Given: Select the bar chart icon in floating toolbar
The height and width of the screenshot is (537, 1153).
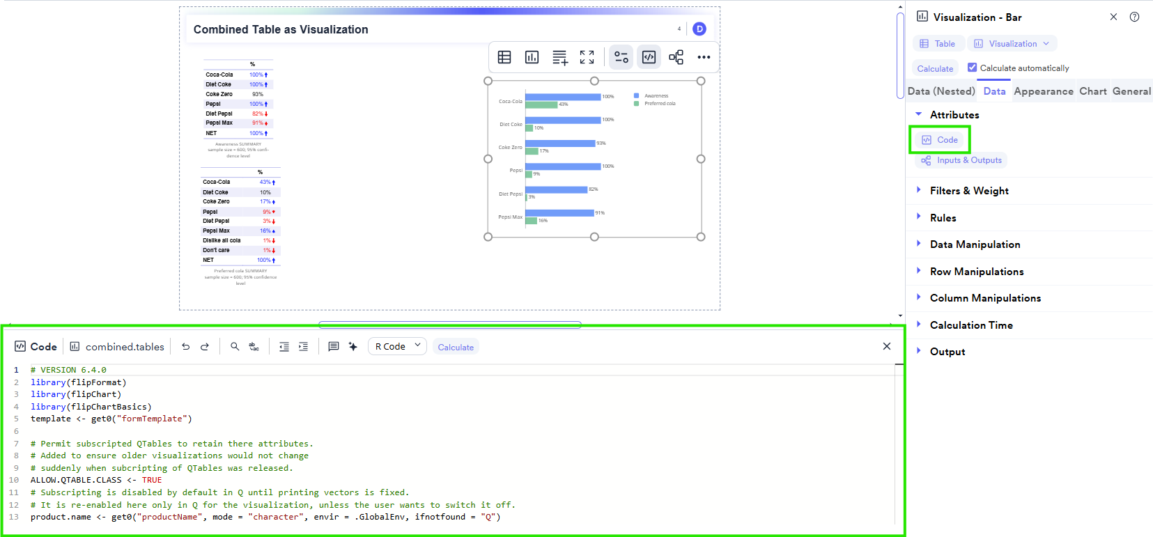Looking at the screenshot, I should tap(532, 57).
